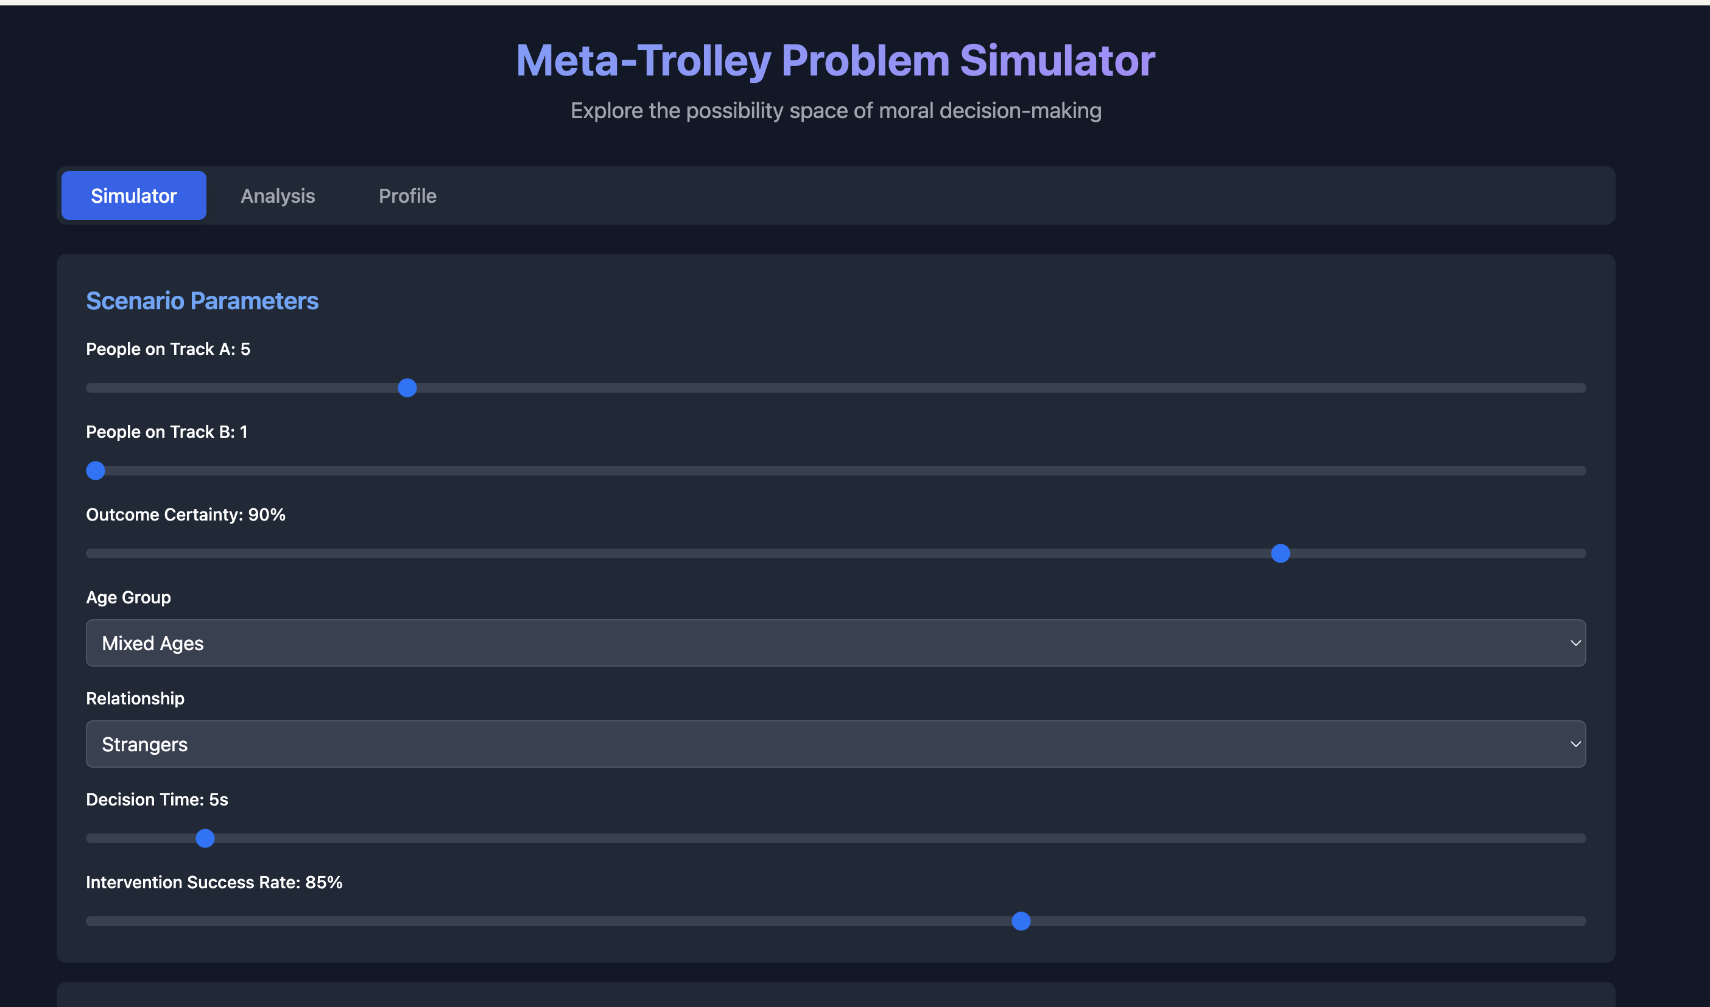Click the Intervention Success Rate slider knob
This screenshot has height=1007, width=1710.
click(x=1021, y=921)
